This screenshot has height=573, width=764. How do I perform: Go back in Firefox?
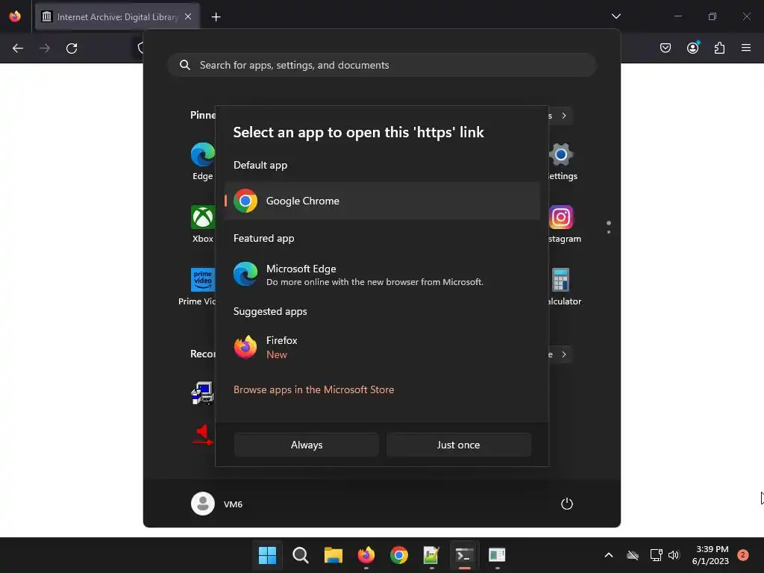[18, 48]
